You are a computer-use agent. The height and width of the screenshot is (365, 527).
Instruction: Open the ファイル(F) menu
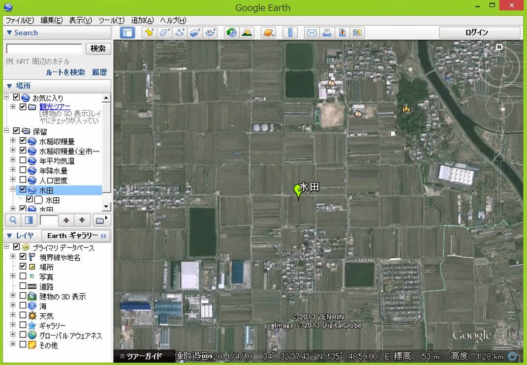point(20,21)
